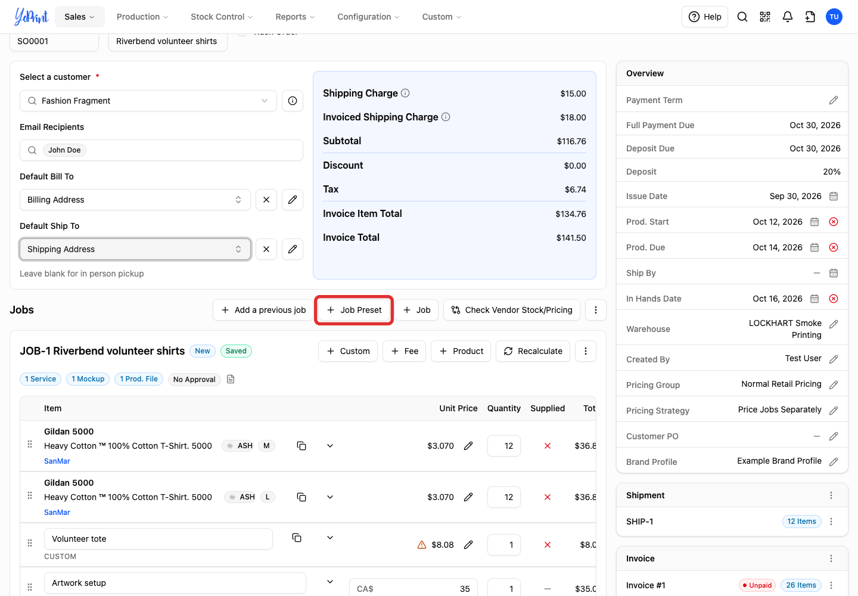Edit the Payment Term
The height and width of the screenshot is (596, 858).
834,100
